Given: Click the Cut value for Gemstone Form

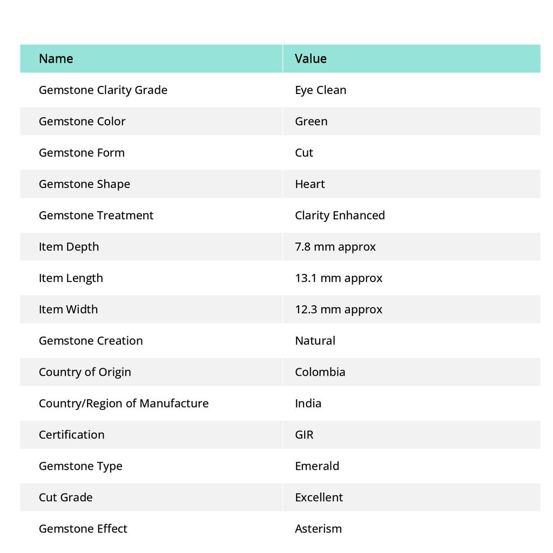Looking at the screenshot, I should [x=304, y=152].
